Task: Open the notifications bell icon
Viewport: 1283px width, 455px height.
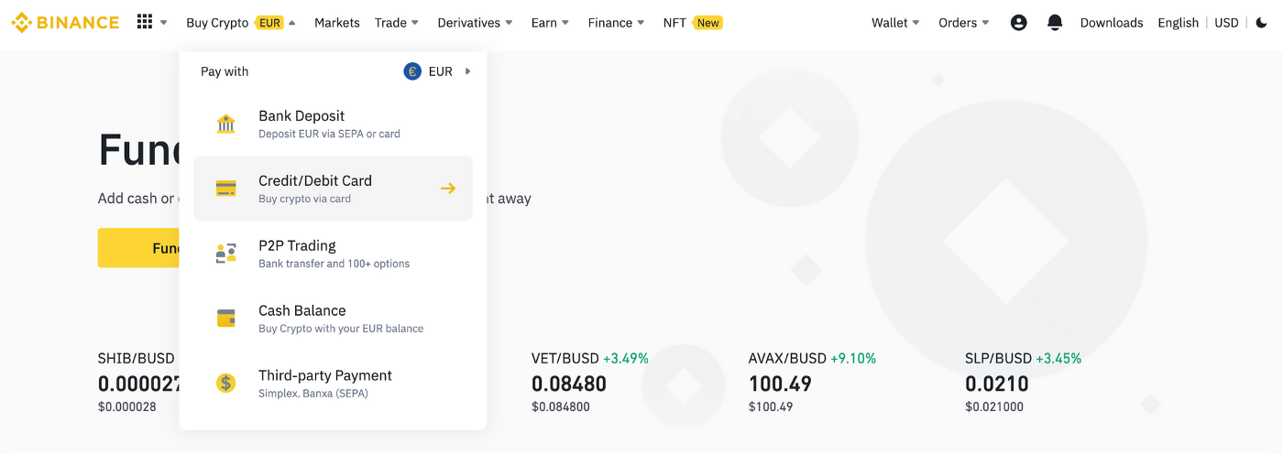Action: (x=1055, y=23)
